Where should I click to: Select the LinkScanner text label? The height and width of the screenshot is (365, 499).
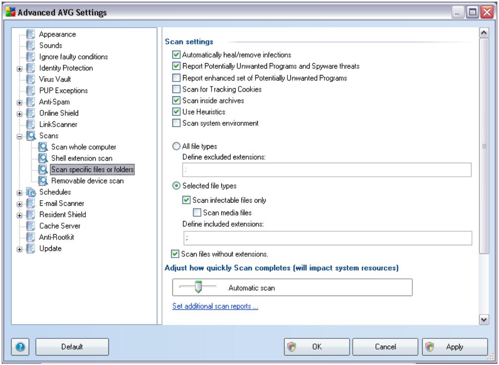point(58,124)
